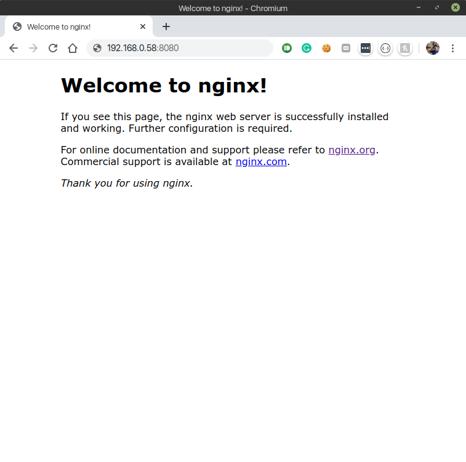The image size is (466, 462).
Task: Click the text Thank you for using nginx.
Action: click(x=127, y=183)
